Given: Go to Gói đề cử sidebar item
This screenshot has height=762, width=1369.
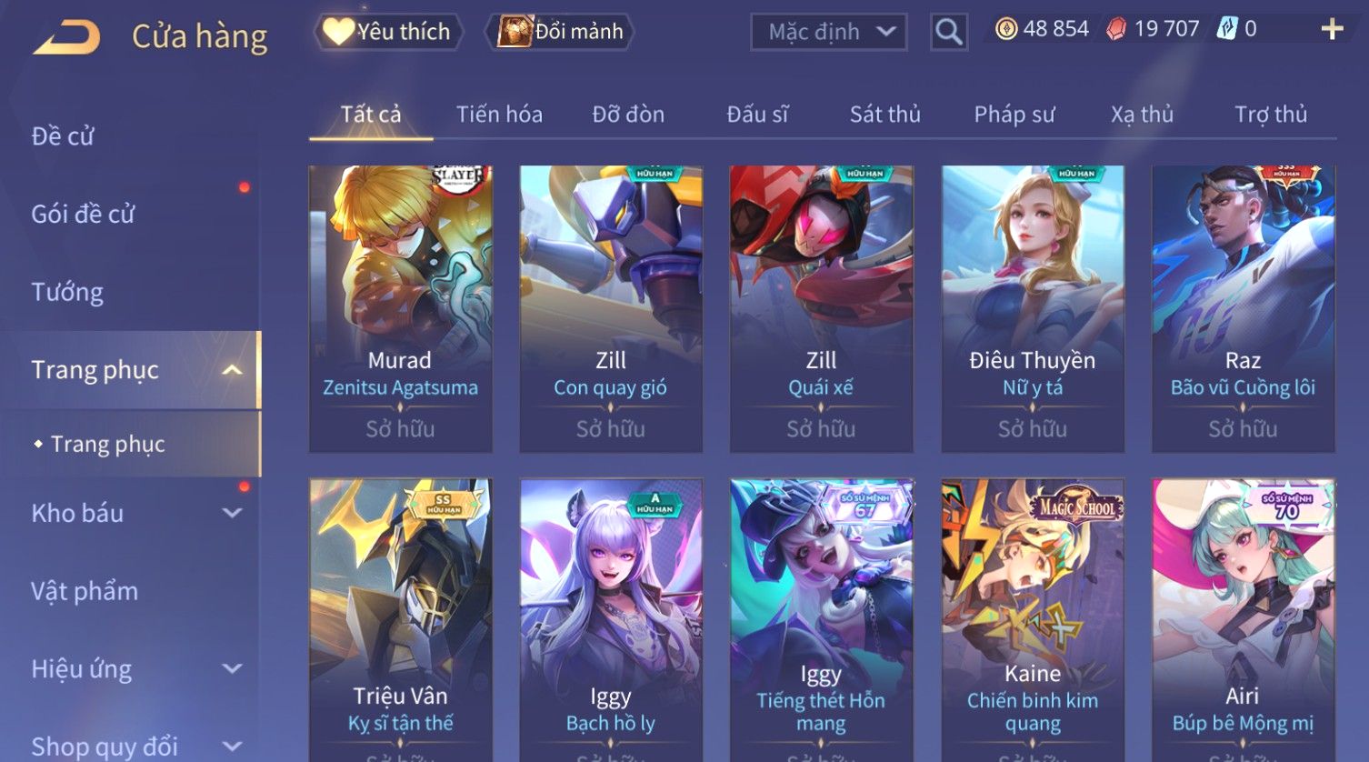Looking at the screenshot, I should point(83,214).
